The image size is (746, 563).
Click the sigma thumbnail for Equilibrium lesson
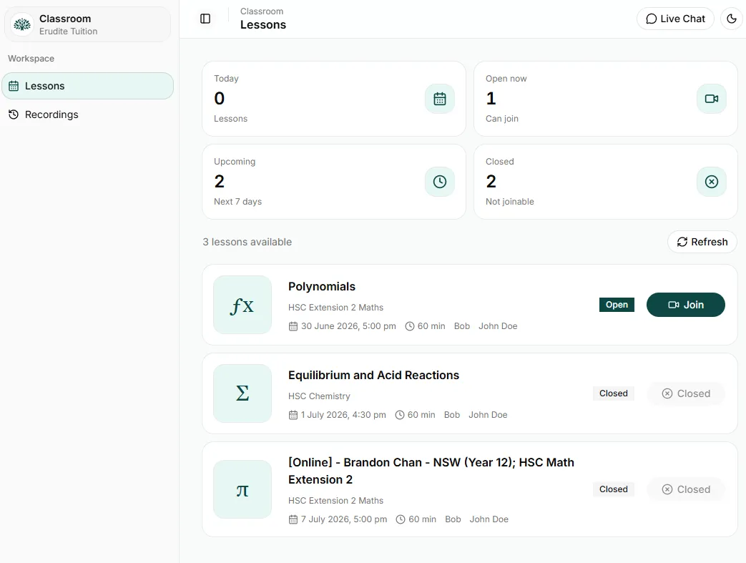pos(242,393)
